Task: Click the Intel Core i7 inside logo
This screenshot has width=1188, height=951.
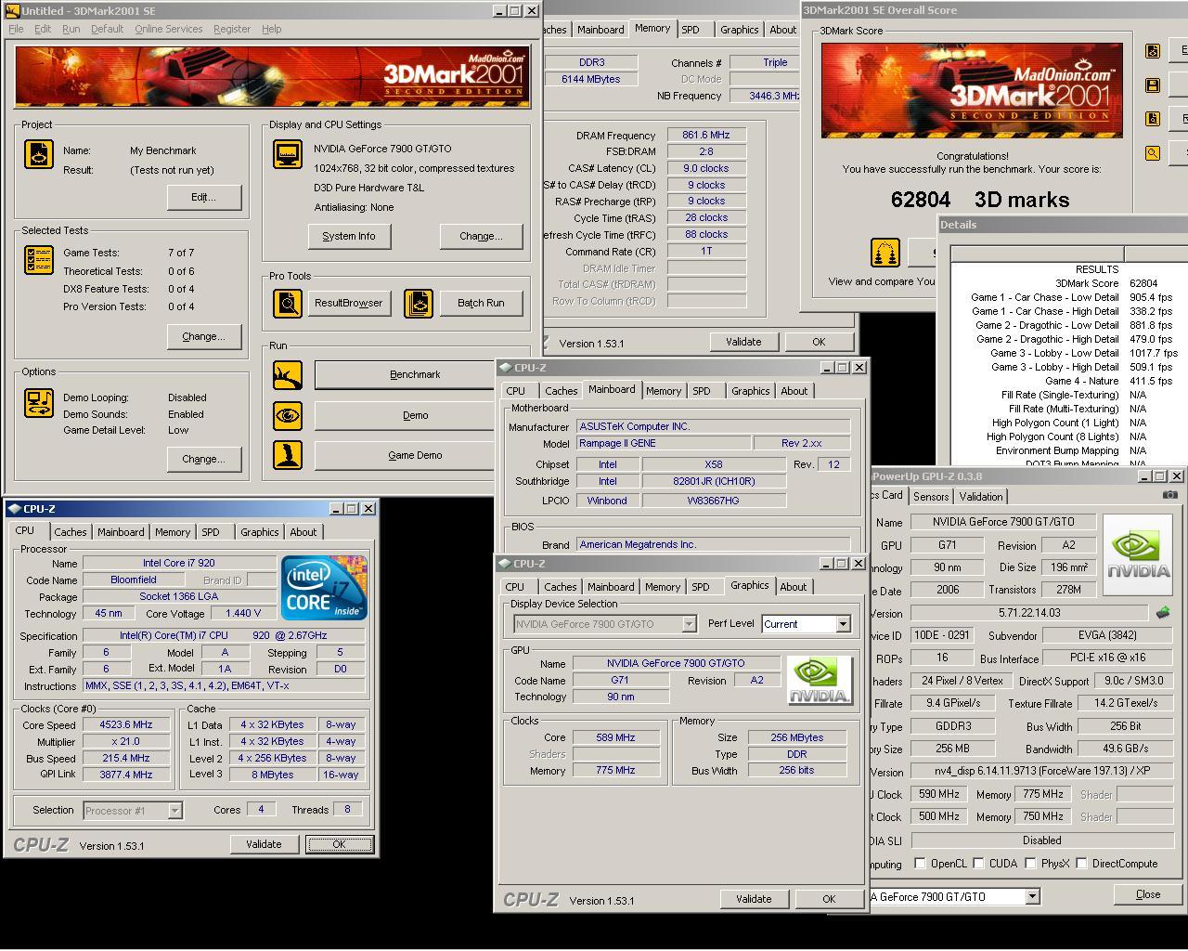Action: [325, 588]
